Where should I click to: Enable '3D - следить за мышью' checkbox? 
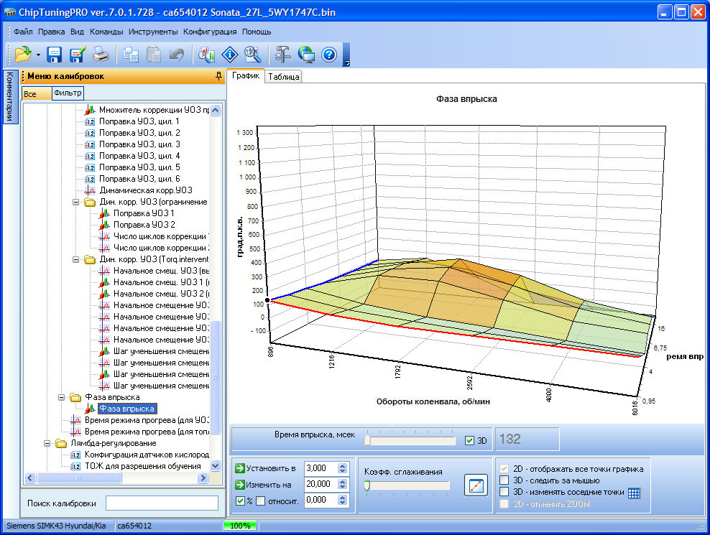[x=504, y=480]
